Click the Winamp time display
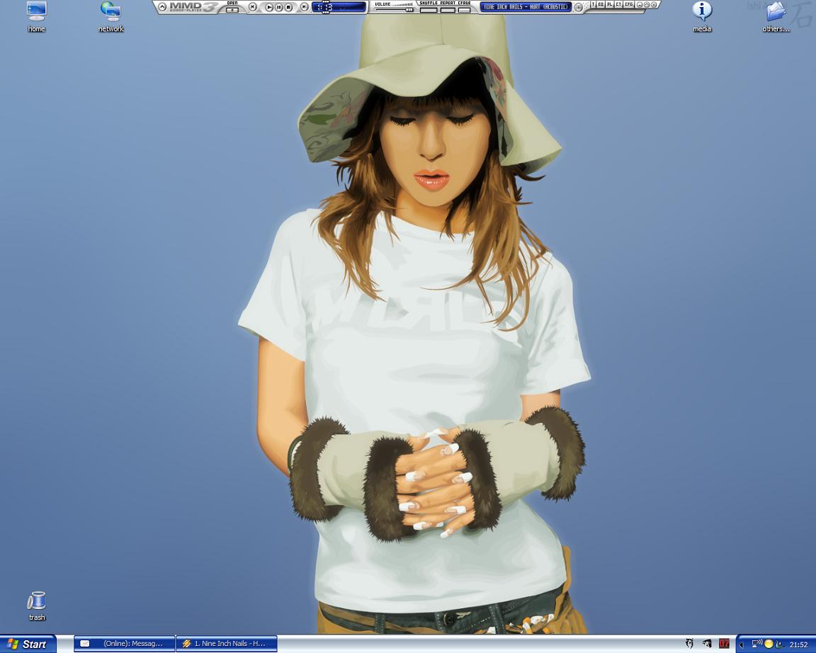The height and width of the screenshot is (653, 816). (339, 7)
